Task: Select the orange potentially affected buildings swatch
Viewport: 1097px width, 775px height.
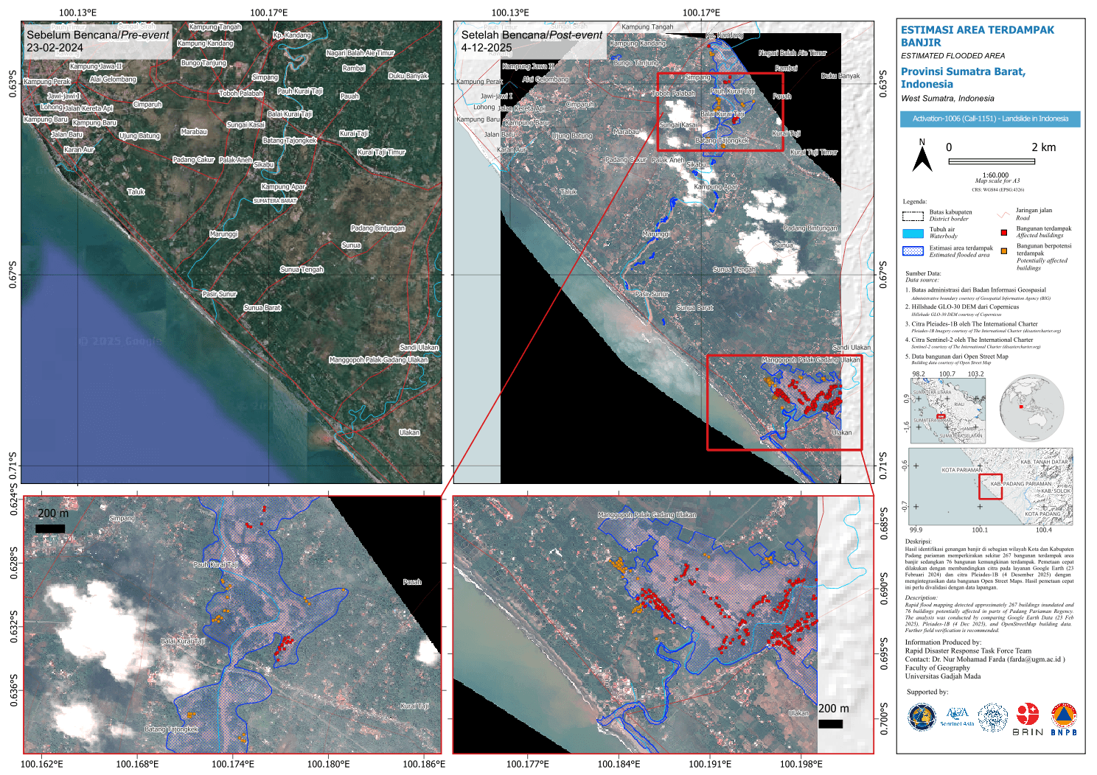Action: 1003,251
